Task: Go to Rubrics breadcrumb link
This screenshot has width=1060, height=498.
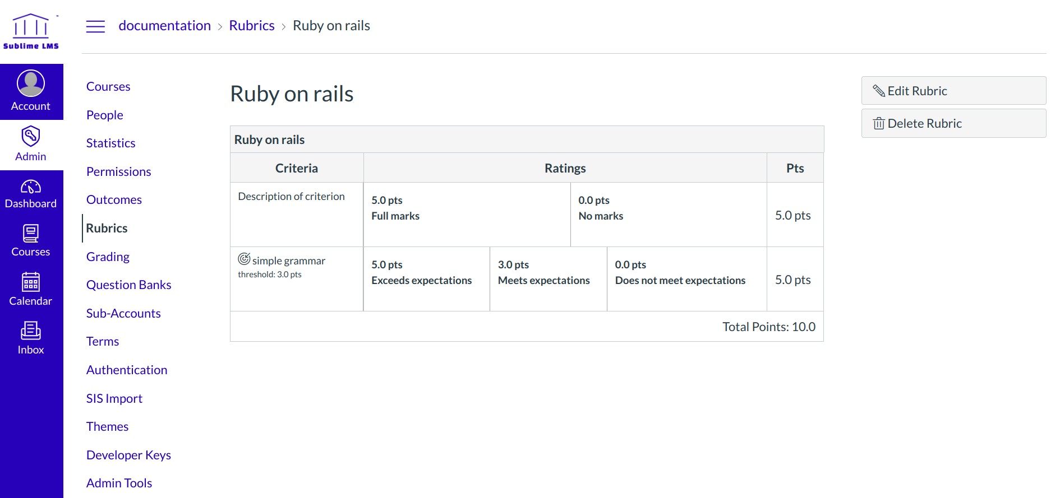Action: click(252, 26)
